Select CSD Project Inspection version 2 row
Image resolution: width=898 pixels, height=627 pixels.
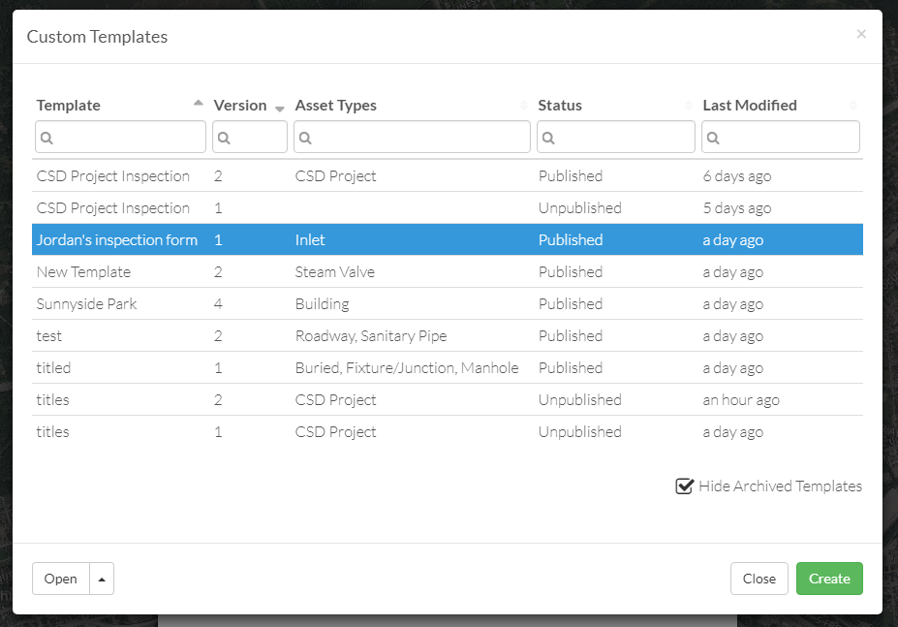[x=448, y=176]
